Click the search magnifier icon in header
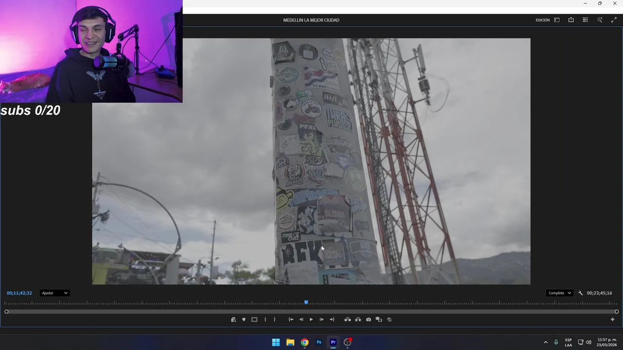 click(600, 20)
